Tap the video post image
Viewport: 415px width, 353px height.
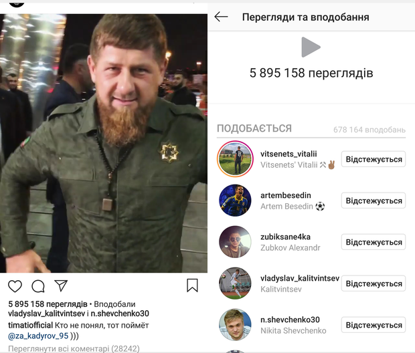point(104,143)
